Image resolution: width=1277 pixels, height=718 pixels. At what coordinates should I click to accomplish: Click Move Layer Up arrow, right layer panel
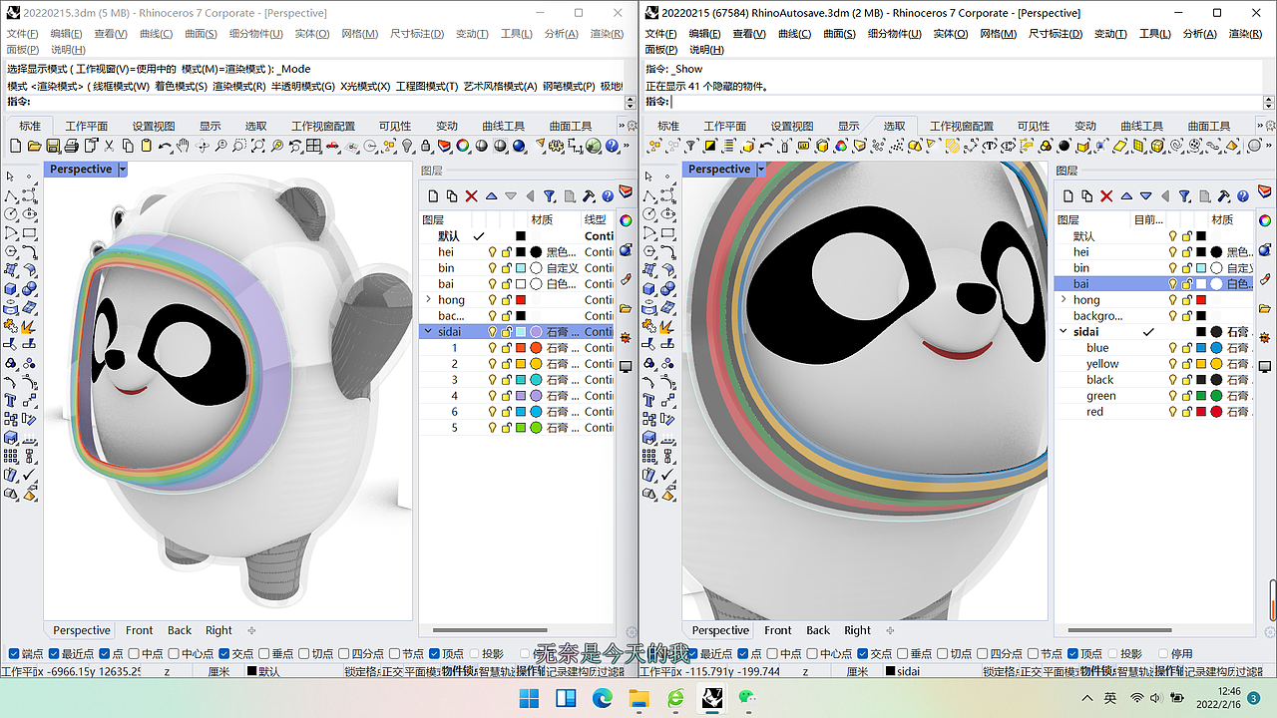1126,196
